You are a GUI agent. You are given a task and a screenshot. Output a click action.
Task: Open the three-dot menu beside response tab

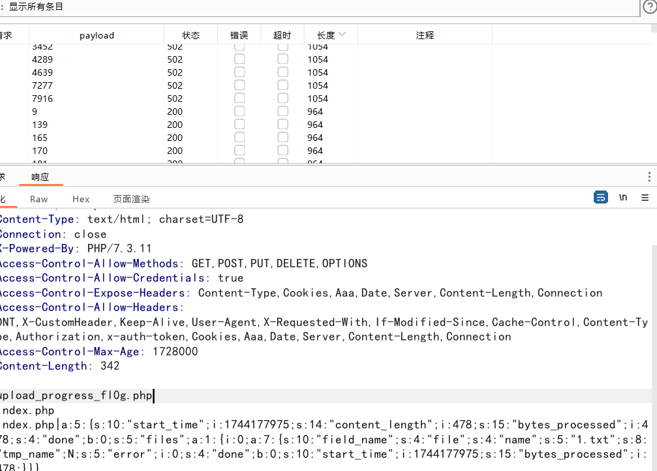649,177
